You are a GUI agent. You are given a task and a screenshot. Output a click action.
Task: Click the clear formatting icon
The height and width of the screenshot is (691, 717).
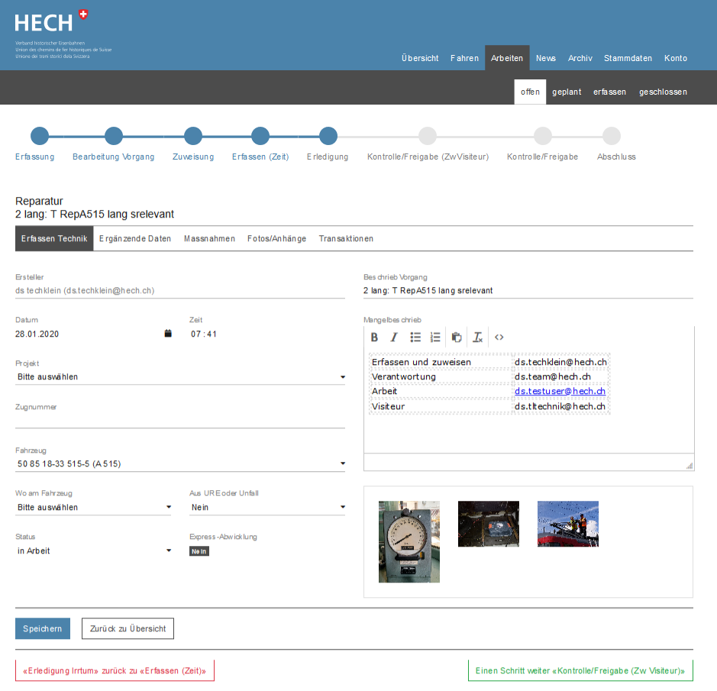pyautogui.click(x=478, y=337)
